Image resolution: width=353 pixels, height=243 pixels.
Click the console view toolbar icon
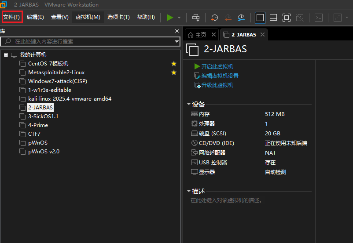coord(319,18)
